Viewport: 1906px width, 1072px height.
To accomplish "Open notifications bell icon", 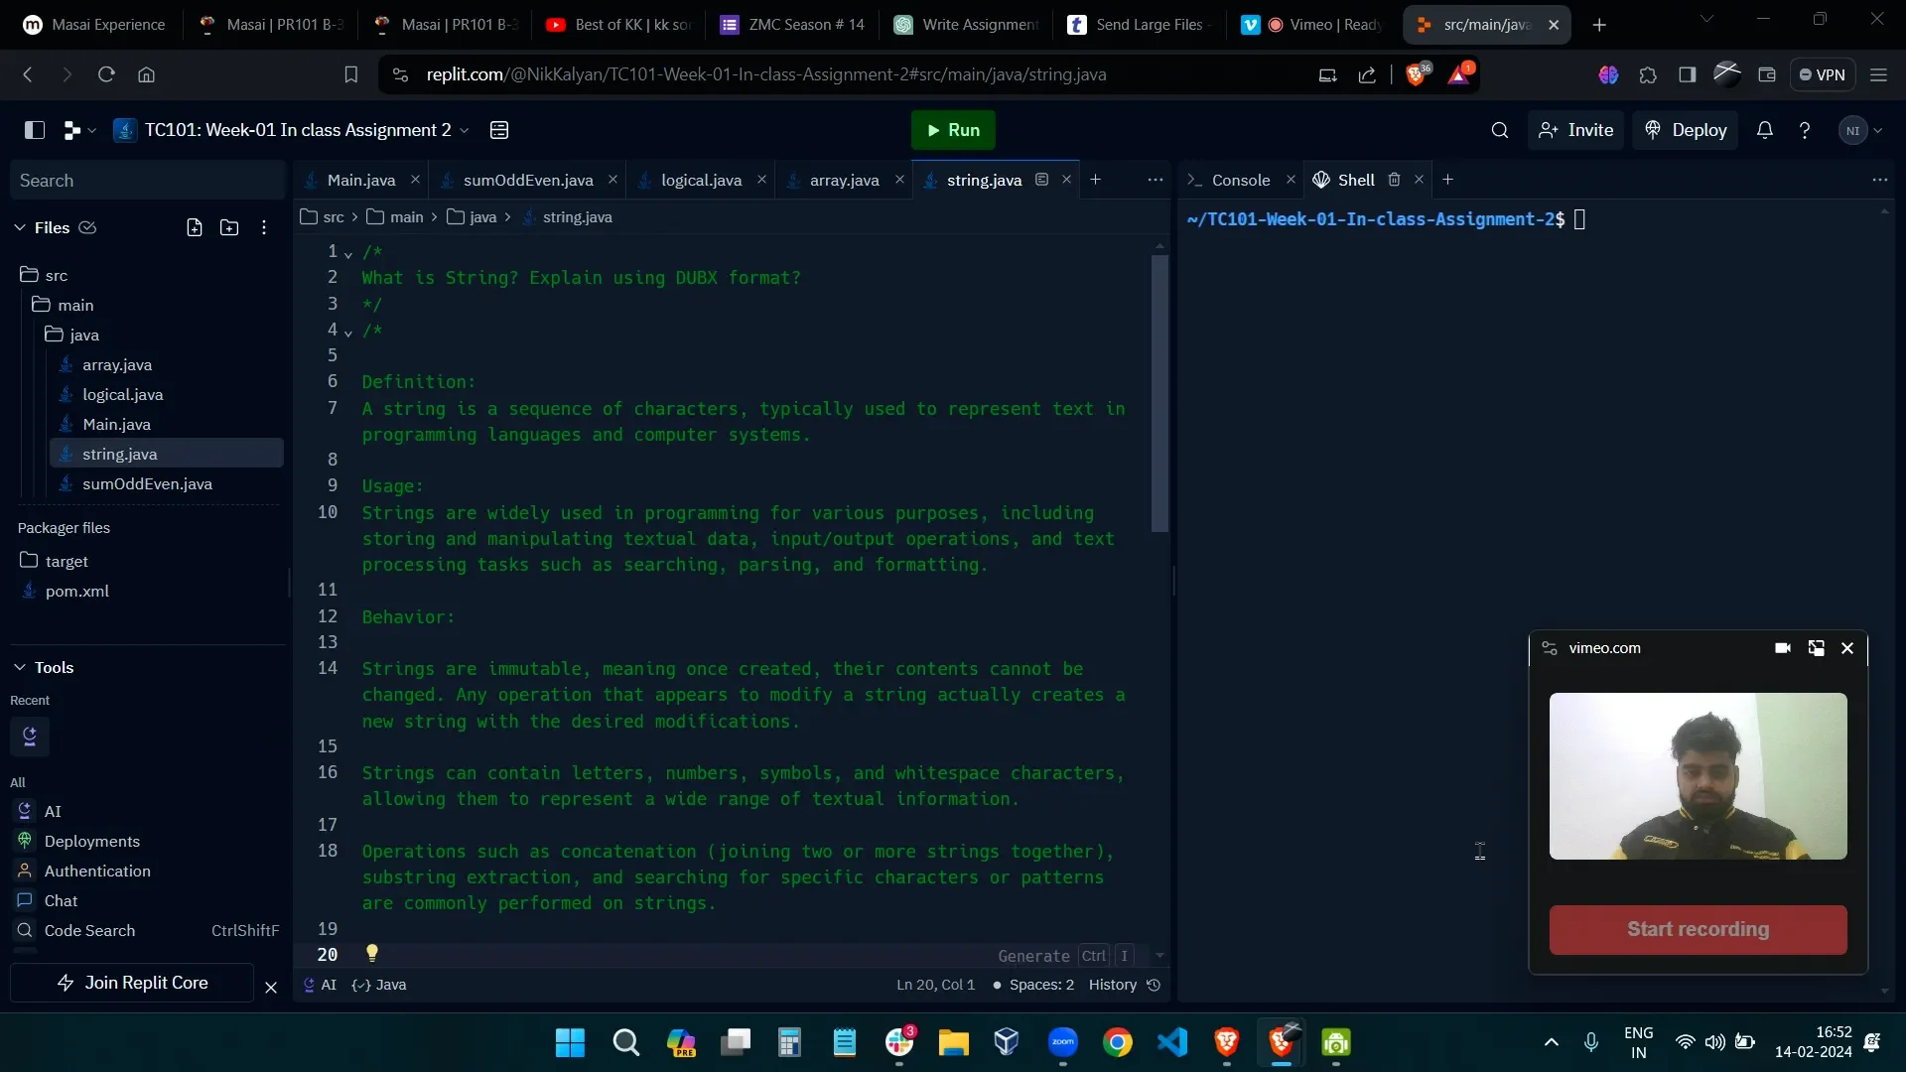I will tap(1764, 130).
